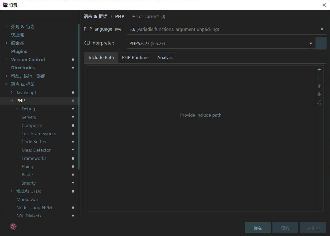Select Test Frameworks under PHP
Image resolution: width=330 pixels, height=236 pixels.
click(39, 134)
